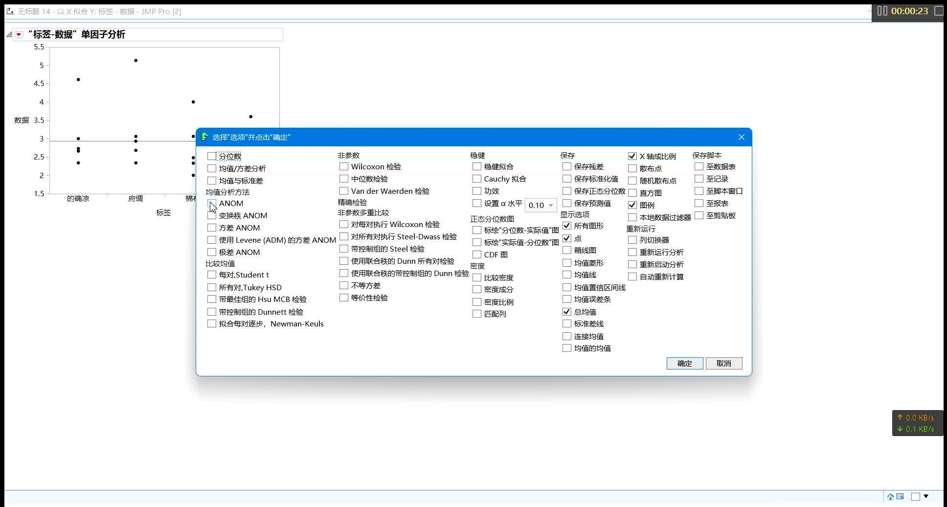Tick 自动重新计算 checkbox
The height and width of the screenshot is (507, 947).
click(x=632, y=277)
